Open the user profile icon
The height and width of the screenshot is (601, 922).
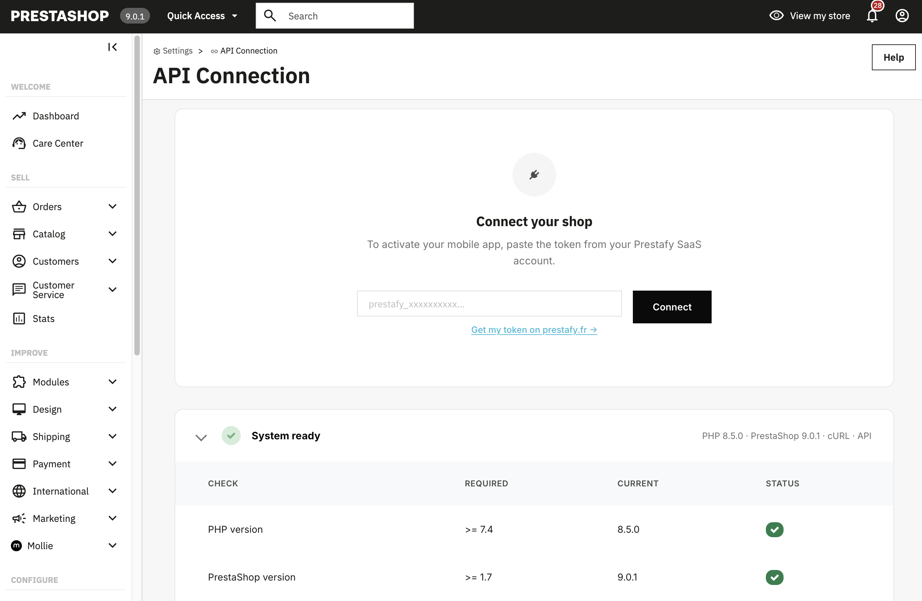(x=902, y=16)
